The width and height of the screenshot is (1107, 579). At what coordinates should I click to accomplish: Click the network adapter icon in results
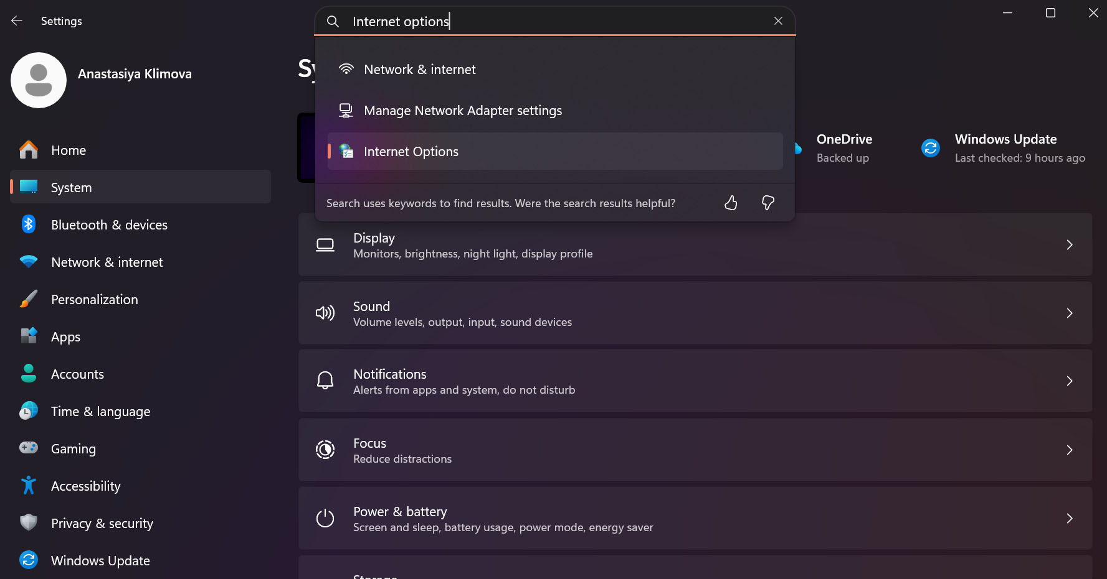click(346, 110)
